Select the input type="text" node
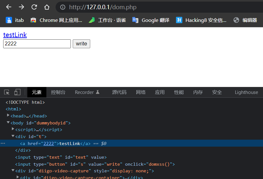263x179 pixels. click(x=61, y=157)
